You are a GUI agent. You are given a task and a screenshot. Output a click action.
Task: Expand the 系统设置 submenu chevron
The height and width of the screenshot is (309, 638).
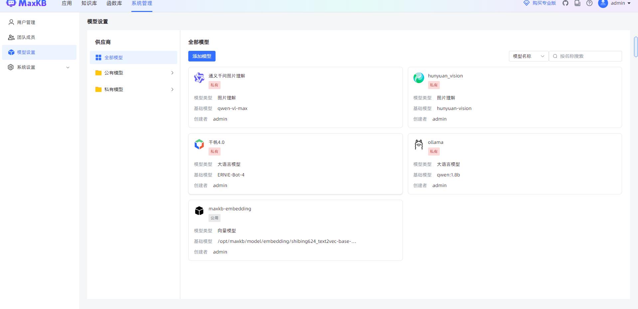(68, 67)
